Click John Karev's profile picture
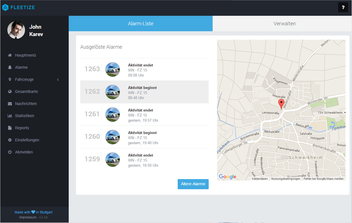352x223 pixels. pyautogui.click(x=16, y=30)
